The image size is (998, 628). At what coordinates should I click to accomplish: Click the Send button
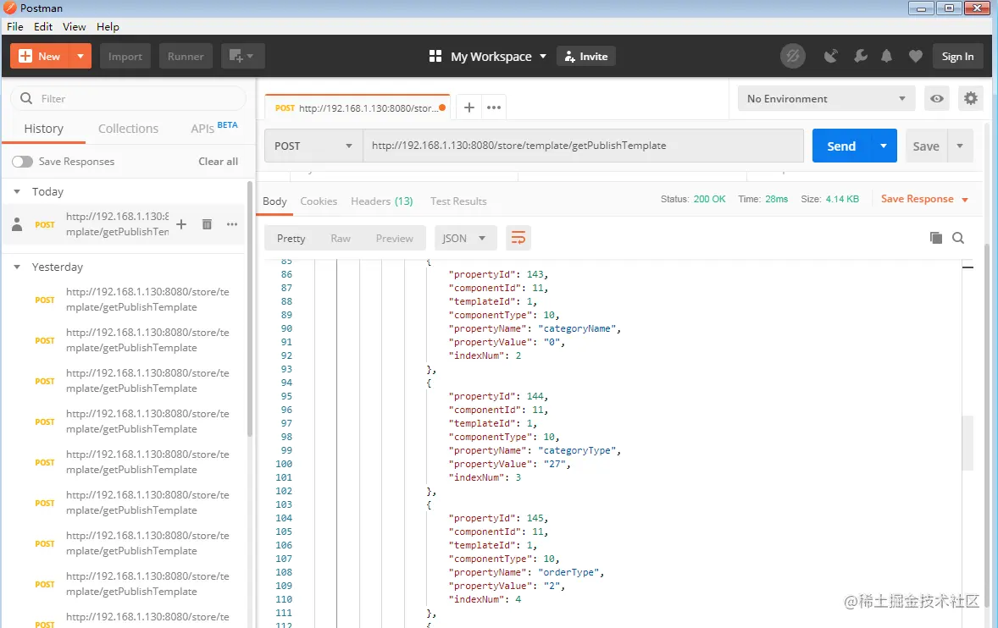[841, 146]
